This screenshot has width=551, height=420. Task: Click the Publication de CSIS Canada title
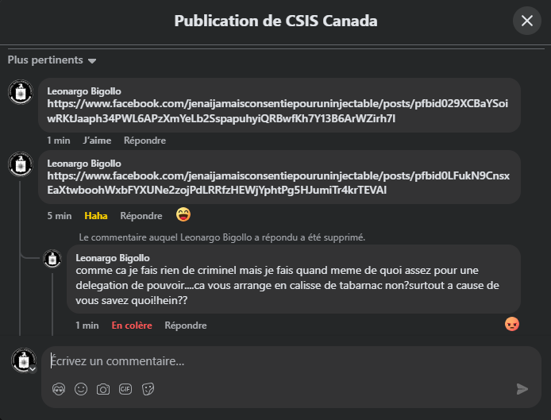275,21
